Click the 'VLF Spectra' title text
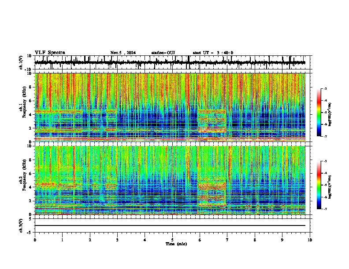Image resolution: width=349 pixels, height=269 pixels. [50, 53]
